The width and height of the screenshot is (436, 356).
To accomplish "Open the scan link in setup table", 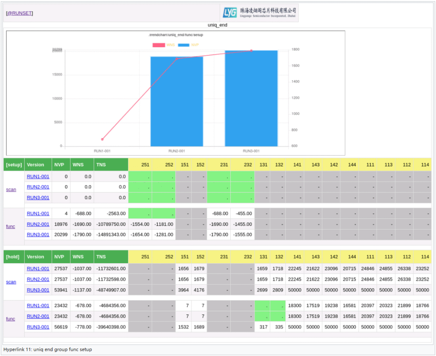I will pos(11,189).
